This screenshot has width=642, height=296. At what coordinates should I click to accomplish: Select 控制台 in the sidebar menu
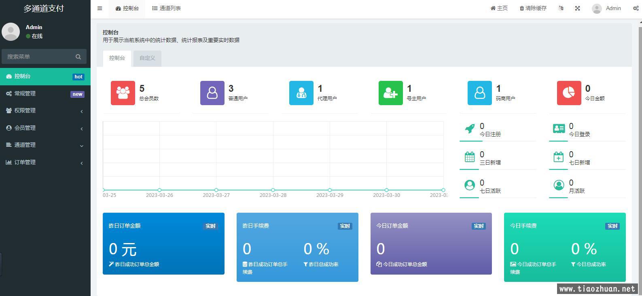click(x=45, y=76)
